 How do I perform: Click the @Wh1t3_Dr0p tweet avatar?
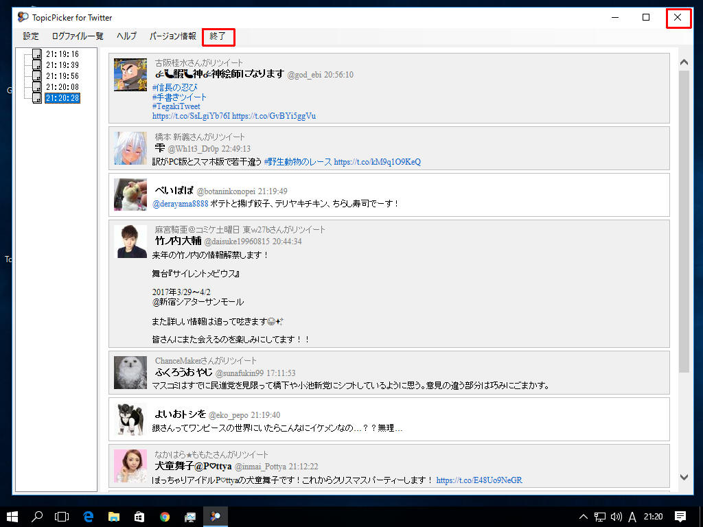pos(130,148)
